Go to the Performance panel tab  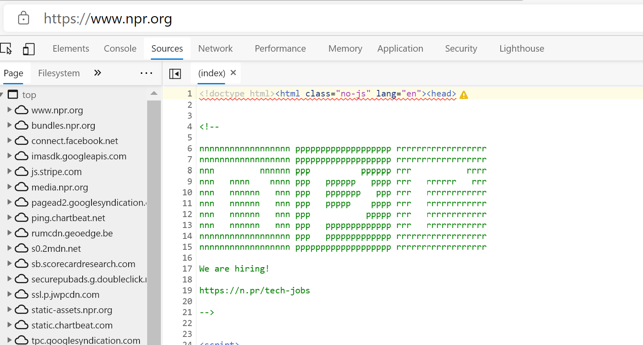280,49
